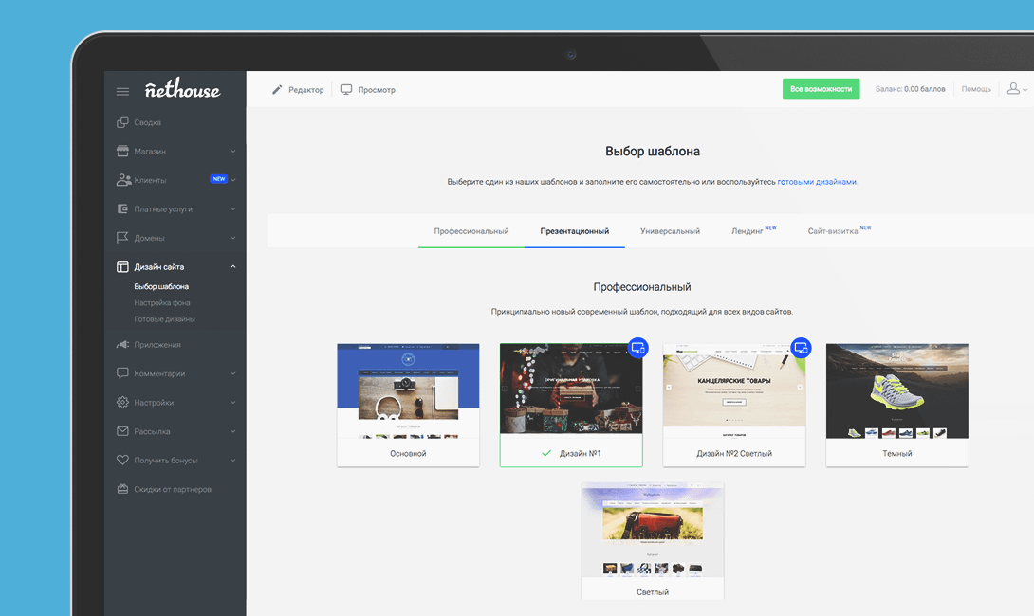
Task: Click the Скидки от партнеров gift icon
Action: pos(122,489)
